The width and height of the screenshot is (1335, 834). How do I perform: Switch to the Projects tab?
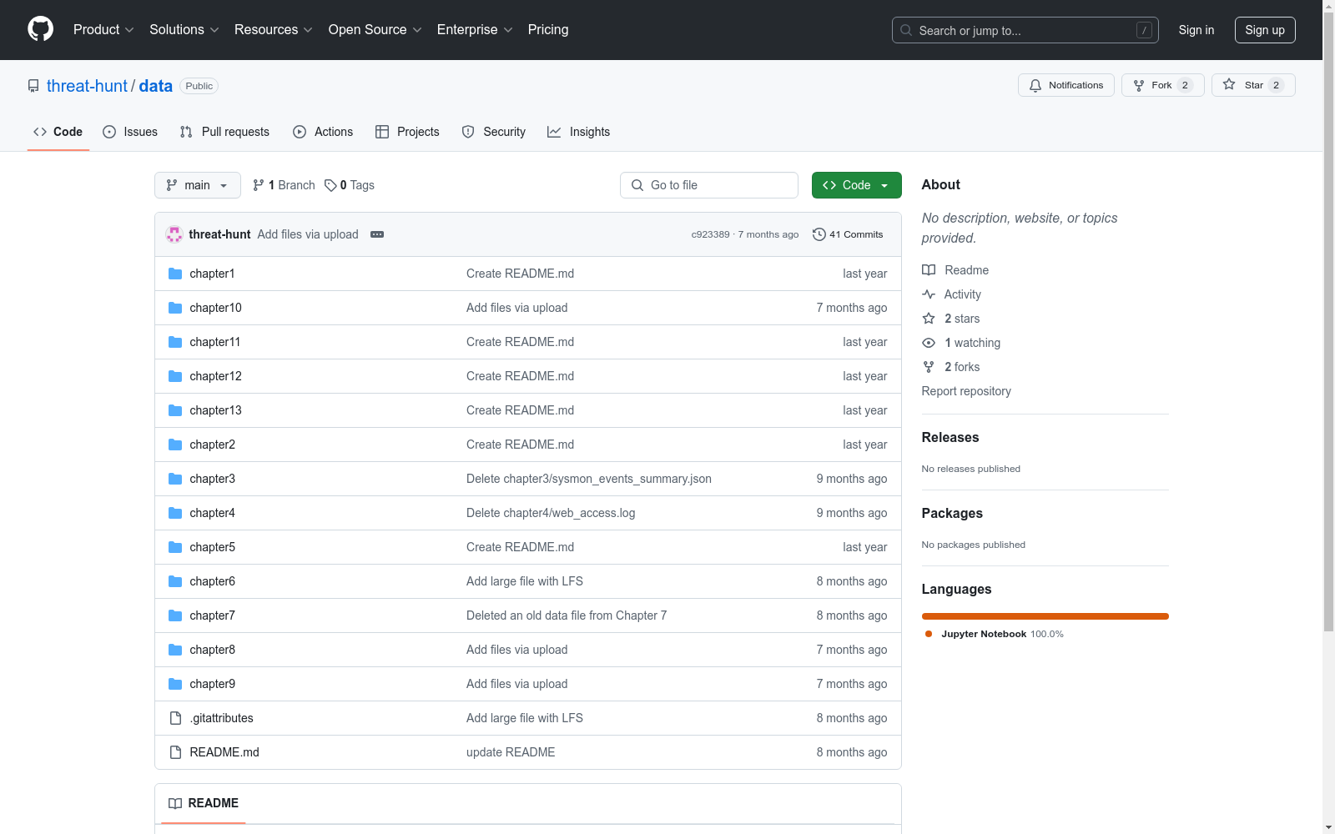(x=407, y=132)
